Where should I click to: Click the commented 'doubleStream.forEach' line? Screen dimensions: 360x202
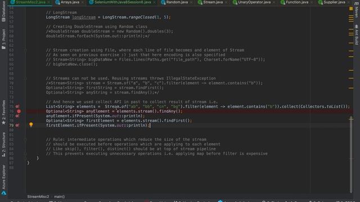tap(98, 36)
